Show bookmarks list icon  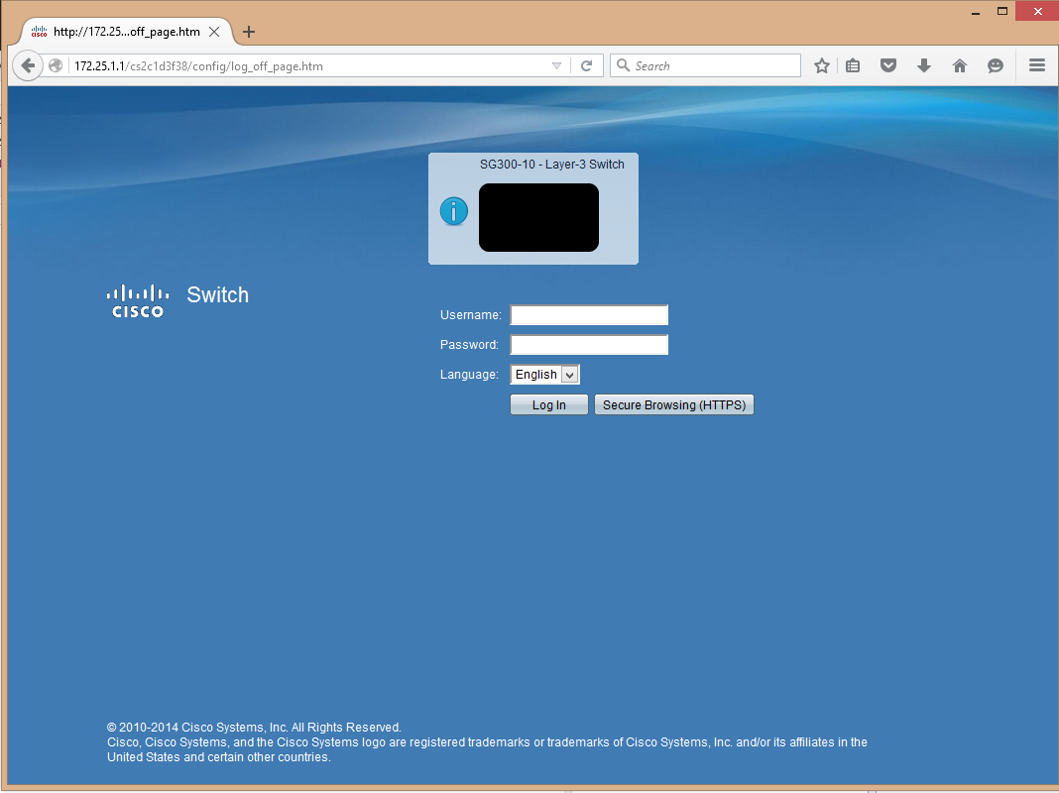point(853,65)
